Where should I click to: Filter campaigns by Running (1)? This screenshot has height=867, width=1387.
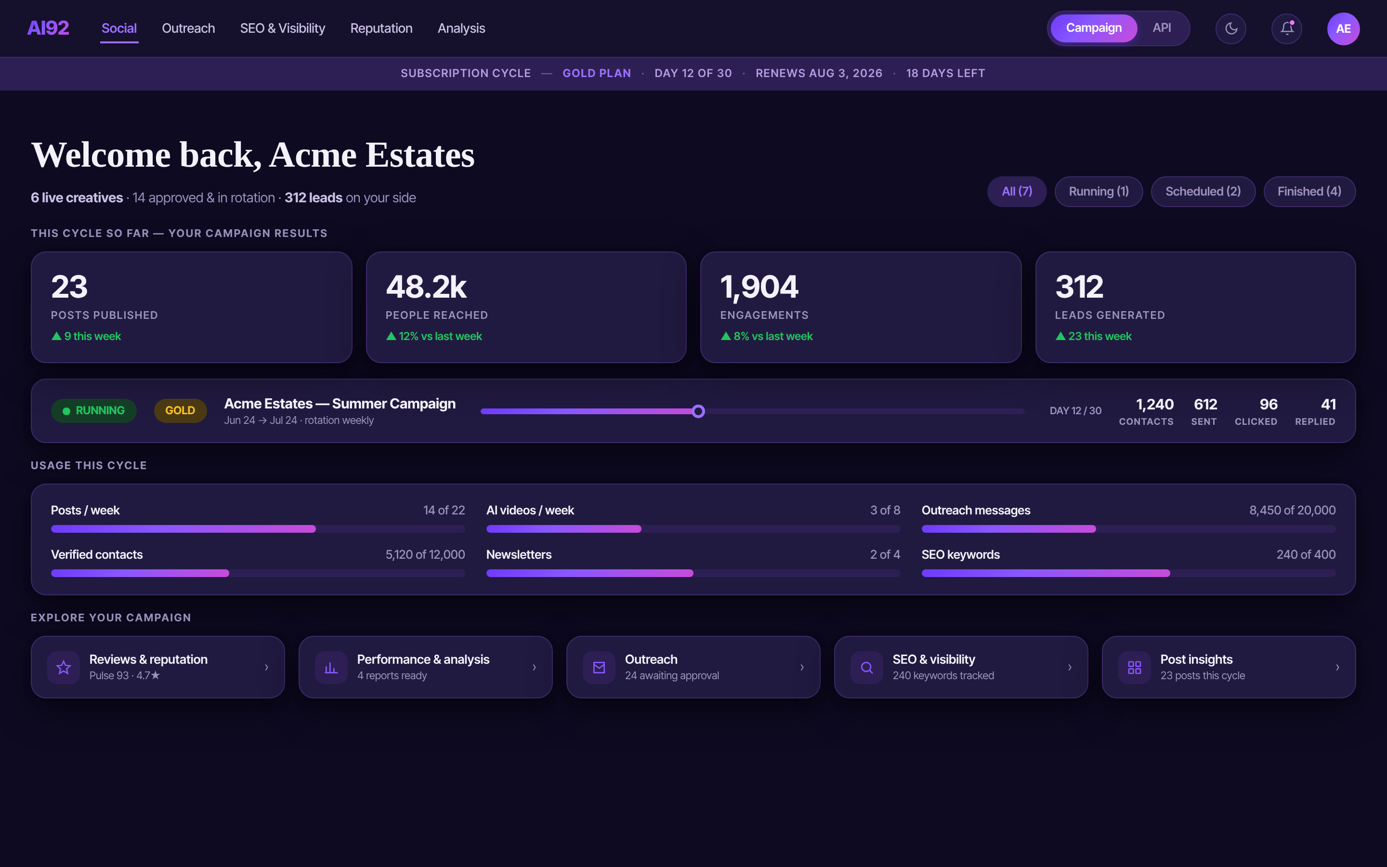point(1098,192)
